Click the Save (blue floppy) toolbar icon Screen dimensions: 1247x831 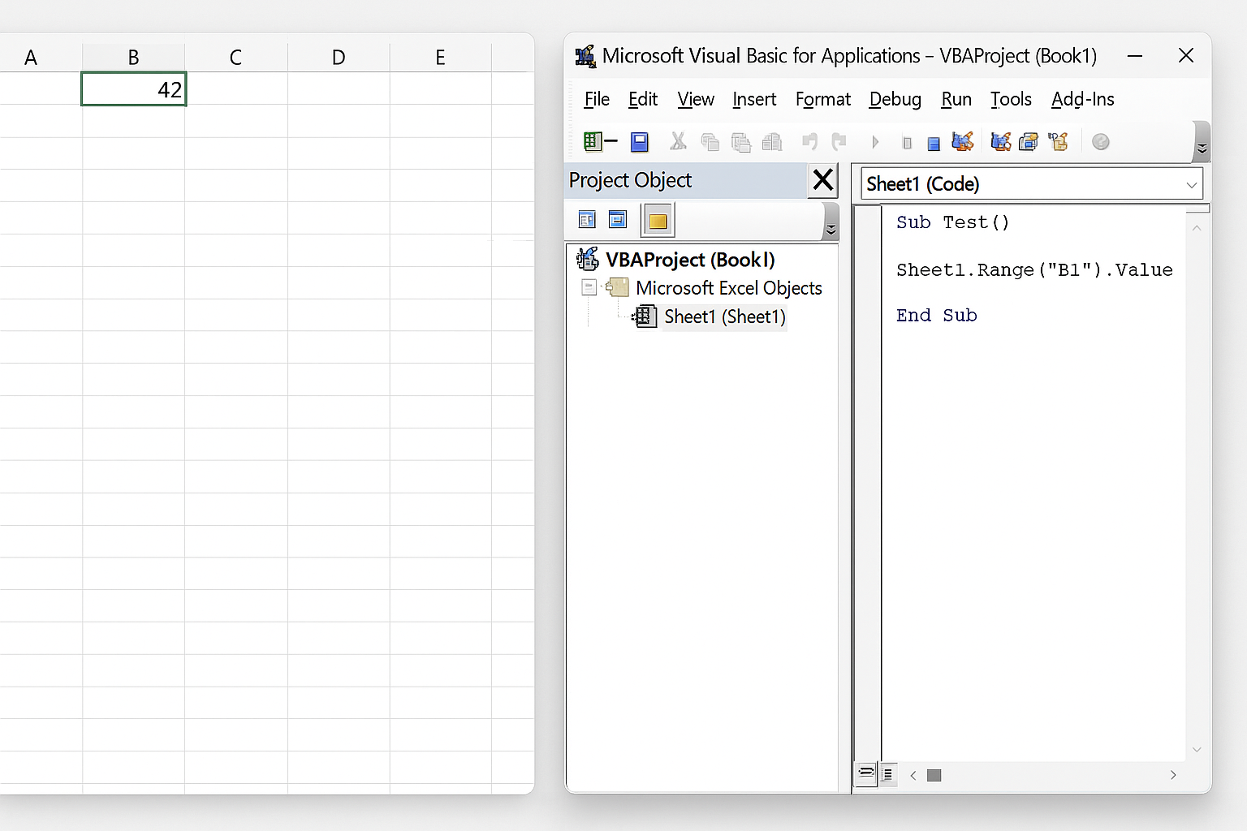coord(640,142)
